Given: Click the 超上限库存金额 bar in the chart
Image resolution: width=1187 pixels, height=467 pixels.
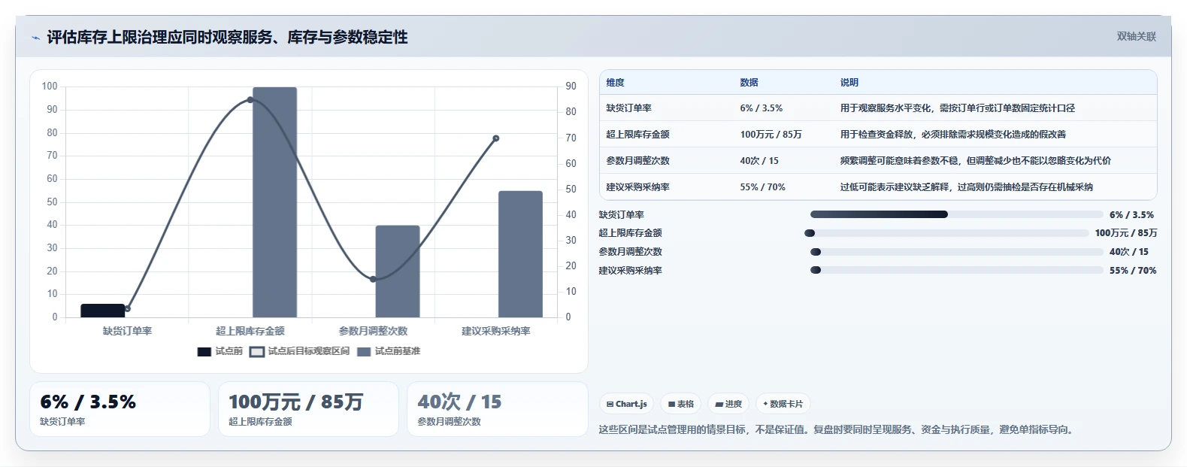Looking at the screenshot, I should click(x=275, y=202).
